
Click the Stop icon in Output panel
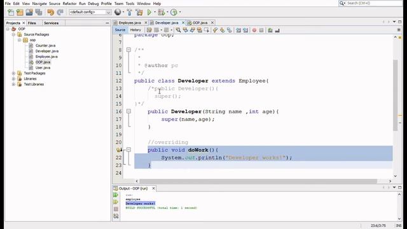tap(116, 209)
